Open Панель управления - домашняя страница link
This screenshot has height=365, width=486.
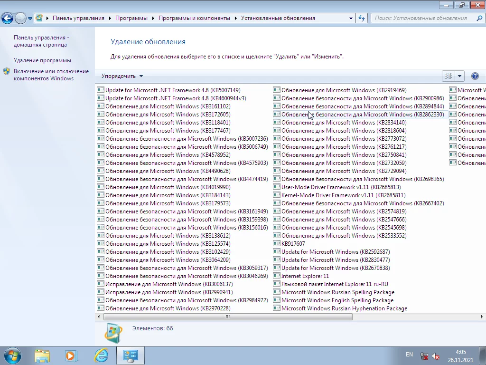[x=41, y=41]
